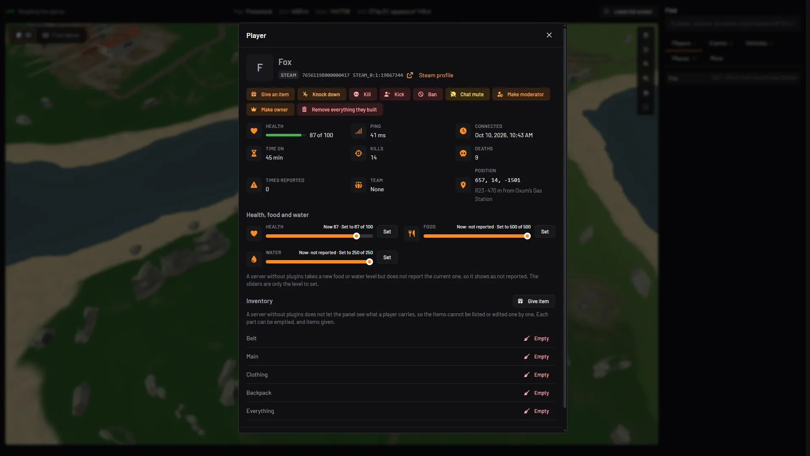This screenshot has height=456, width=810.
Task: Empty the Clothing inventory
Action: point(537,375)
